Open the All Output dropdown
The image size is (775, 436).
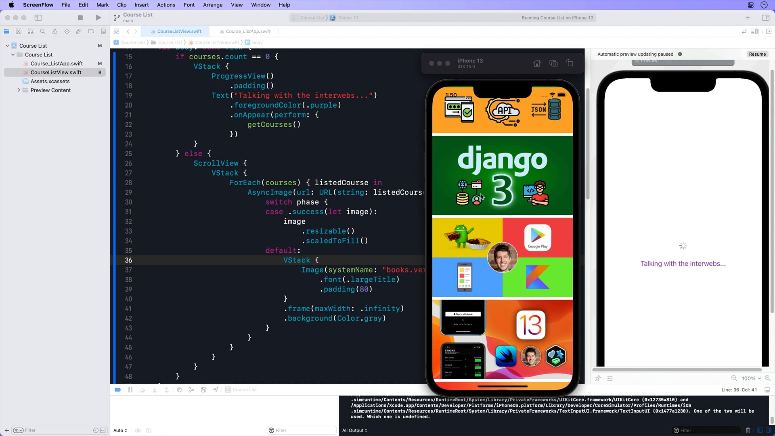(x=355, y=430)
